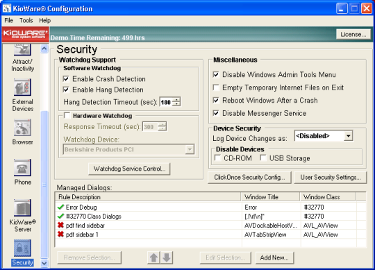
Task: Click the Hang Detection Timeout field
Action: click(166, 102)
